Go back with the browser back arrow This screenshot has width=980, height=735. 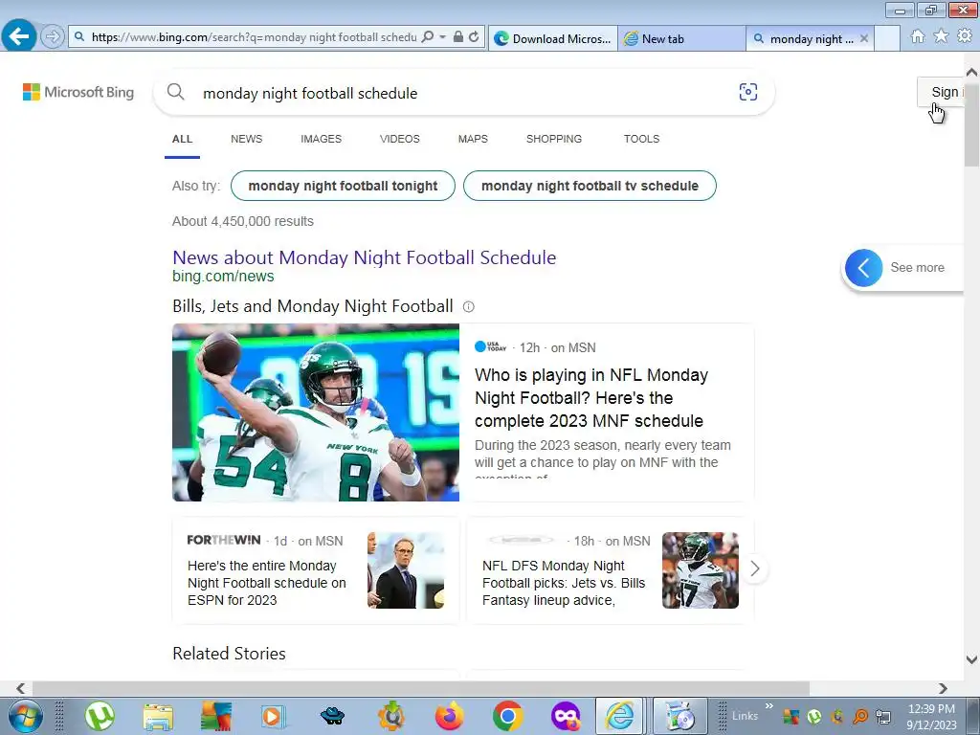[19, 36]
